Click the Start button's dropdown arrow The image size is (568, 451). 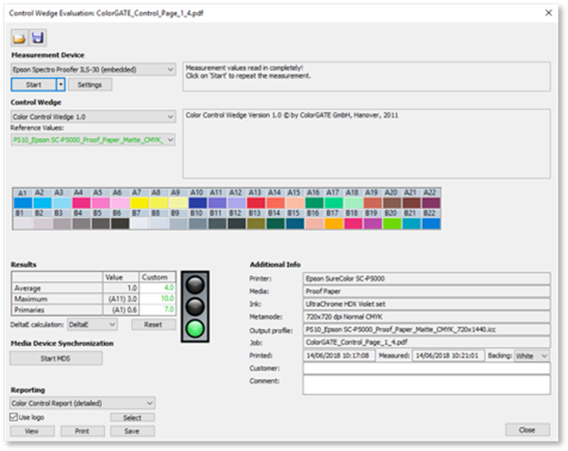pos(60,84)
